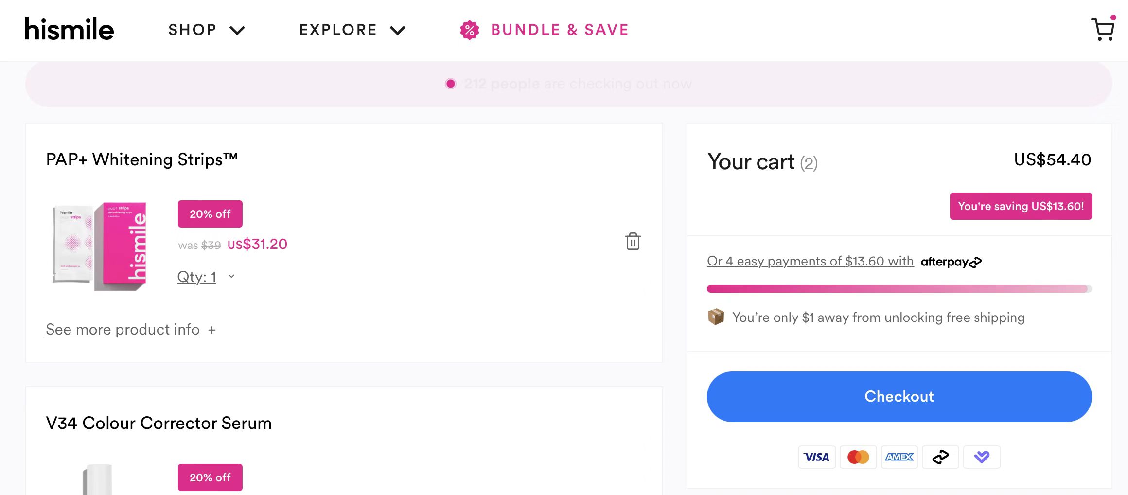Open the 4 easy payments Afterpay link

(x=810, y=261)
